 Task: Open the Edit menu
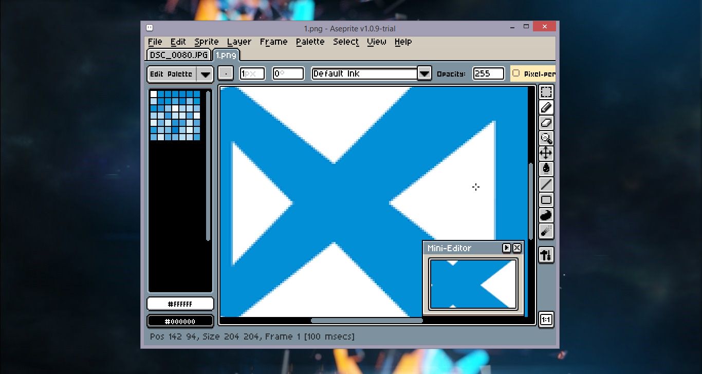pyautogui.click(x=178, y=42)
